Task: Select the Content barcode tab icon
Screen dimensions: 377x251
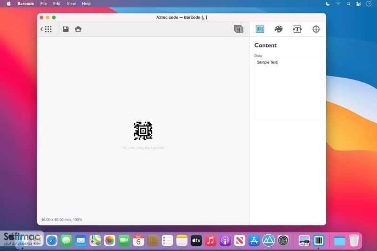Action: pos(260,29)
